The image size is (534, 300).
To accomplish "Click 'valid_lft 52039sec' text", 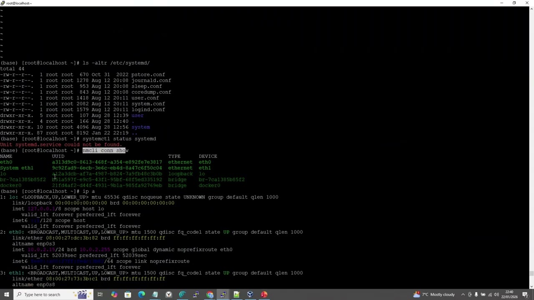I will click(49, 255).
